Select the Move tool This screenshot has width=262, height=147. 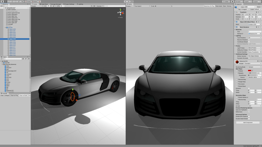5,2
